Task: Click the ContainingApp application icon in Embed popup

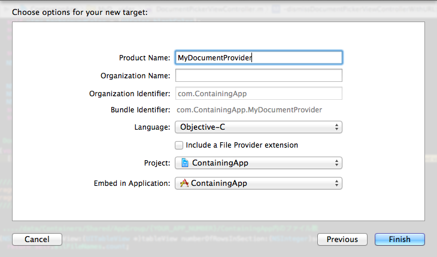Action: click(x=184, y=183)
